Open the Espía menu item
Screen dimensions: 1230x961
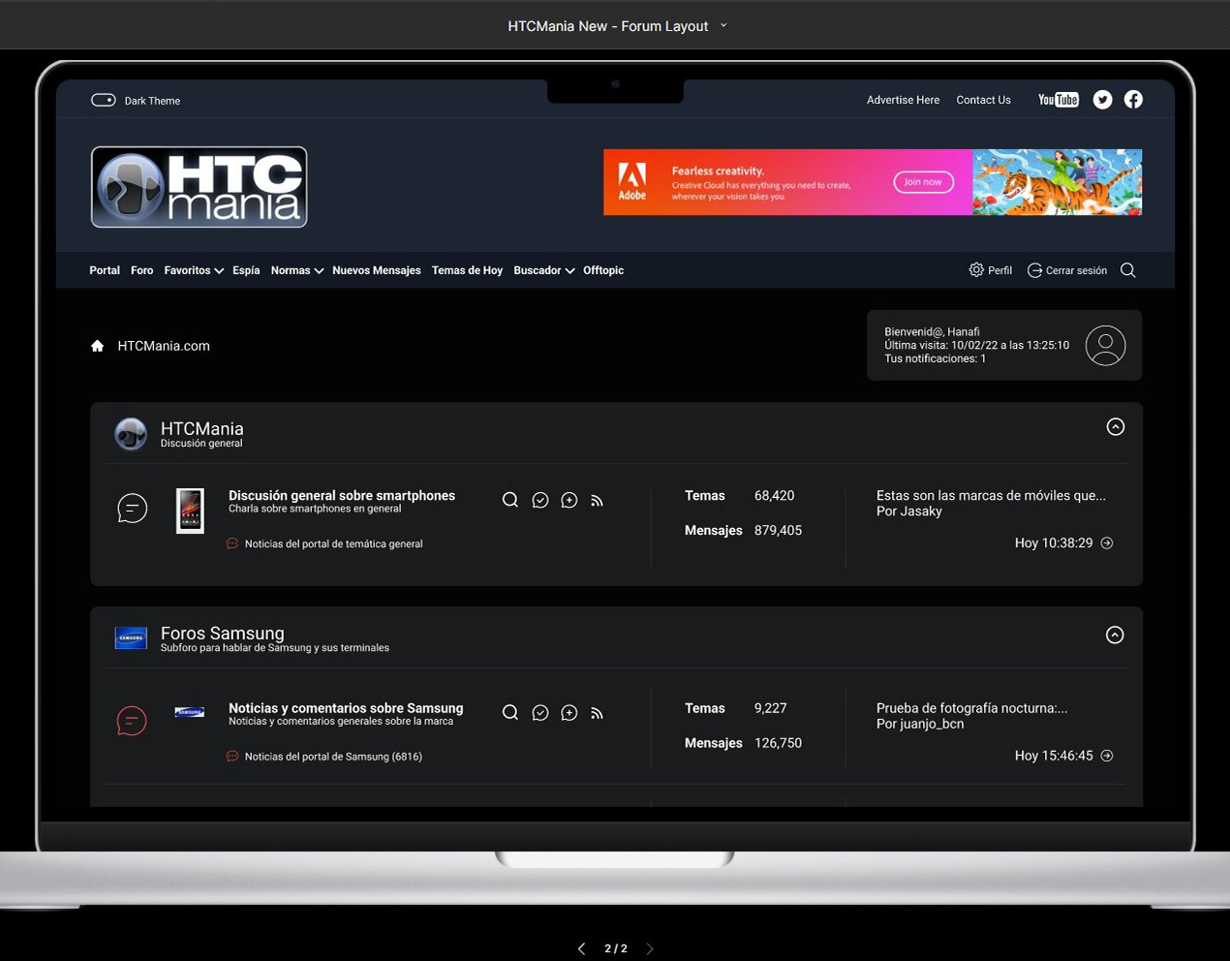[246, 270]
